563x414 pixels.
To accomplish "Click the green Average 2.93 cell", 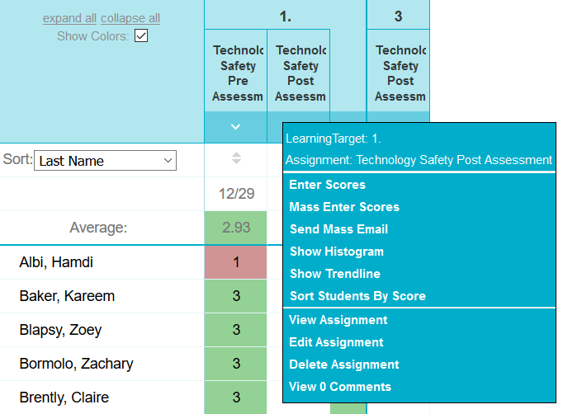I will click(236, 228).
